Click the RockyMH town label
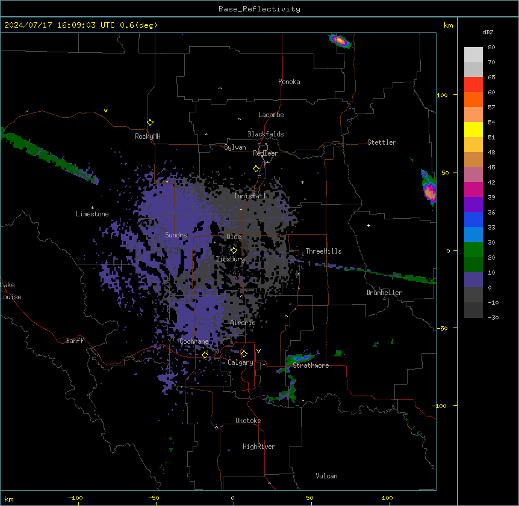 pos(148,136)
